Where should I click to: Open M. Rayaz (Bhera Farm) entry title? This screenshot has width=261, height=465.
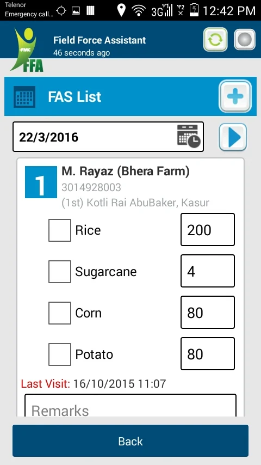tap(126, 172)
